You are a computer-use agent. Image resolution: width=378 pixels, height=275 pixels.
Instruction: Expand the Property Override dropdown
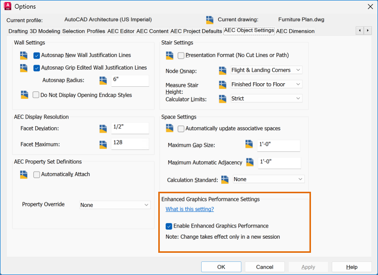point(115,205)
